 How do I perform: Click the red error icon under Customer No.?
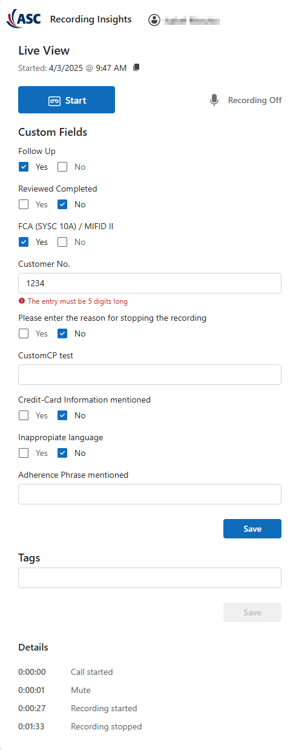pos(22,301)
